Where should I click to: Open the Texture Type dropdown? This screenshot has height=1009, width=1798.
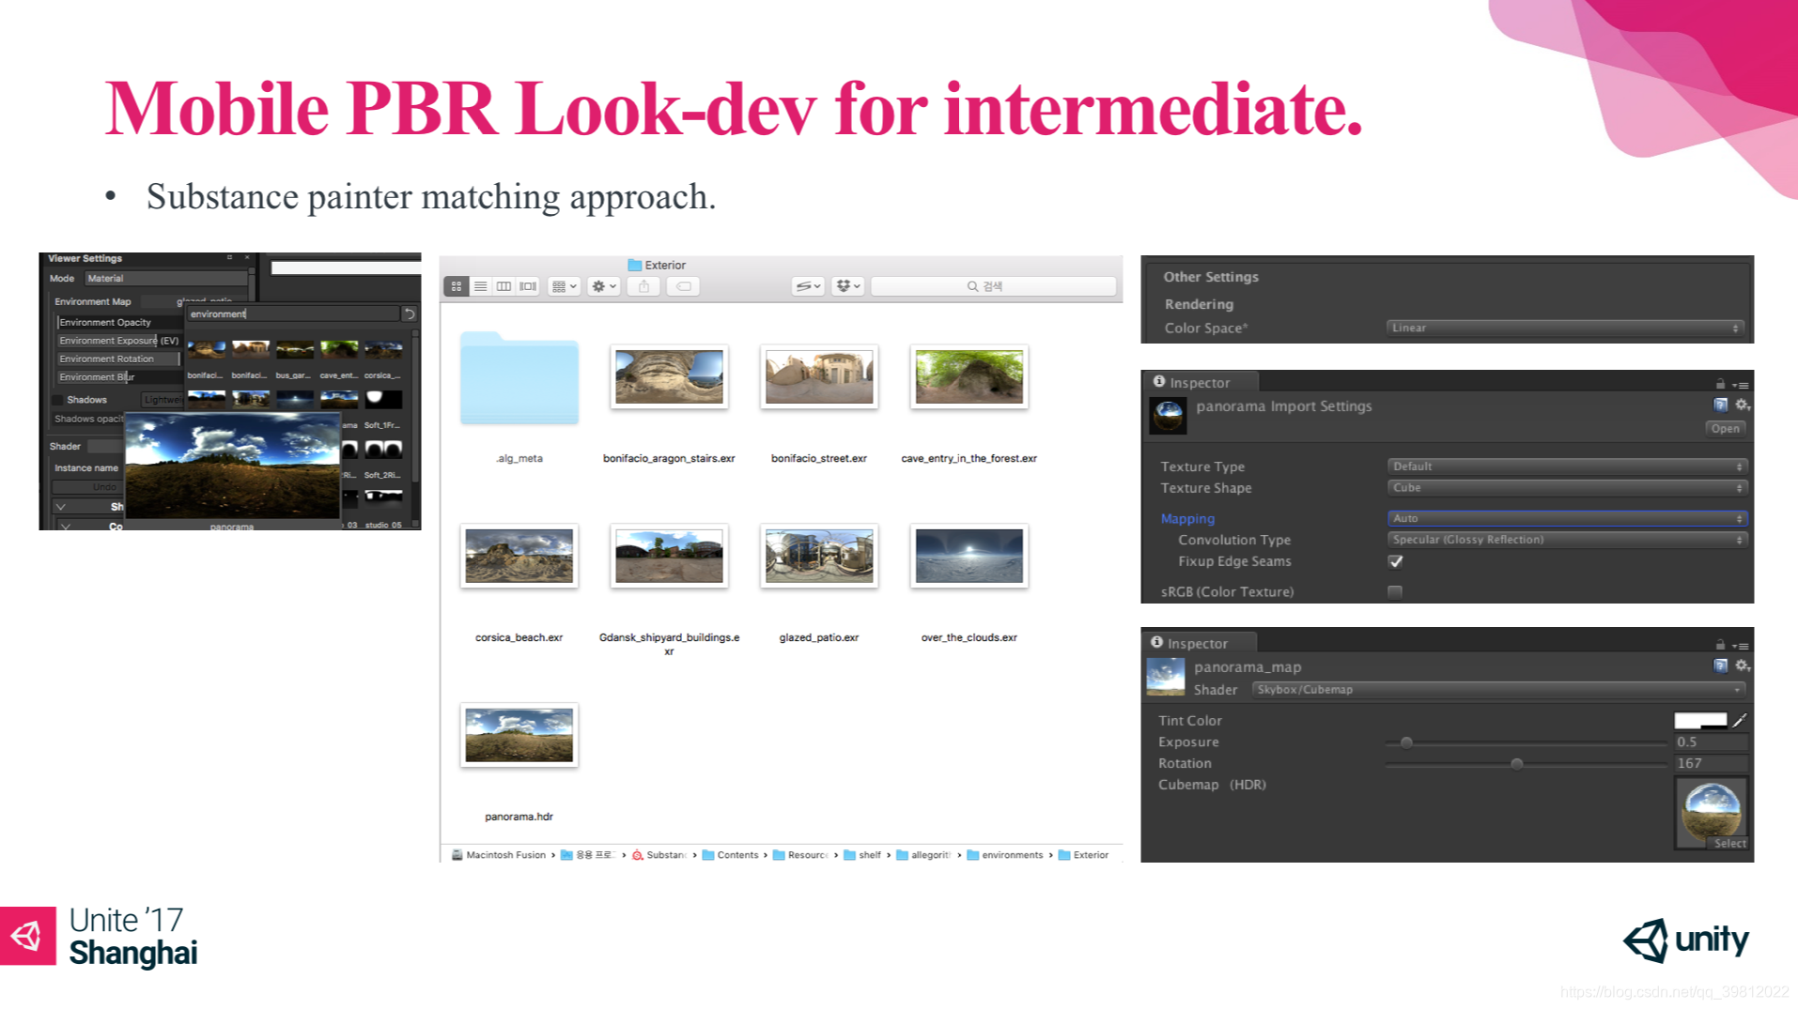click(x=1566, y=466)
